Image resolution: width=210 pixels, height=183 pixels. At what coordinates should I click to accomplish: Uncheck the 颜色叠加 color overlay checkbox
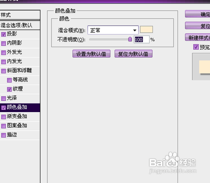[x=3, y=107]
